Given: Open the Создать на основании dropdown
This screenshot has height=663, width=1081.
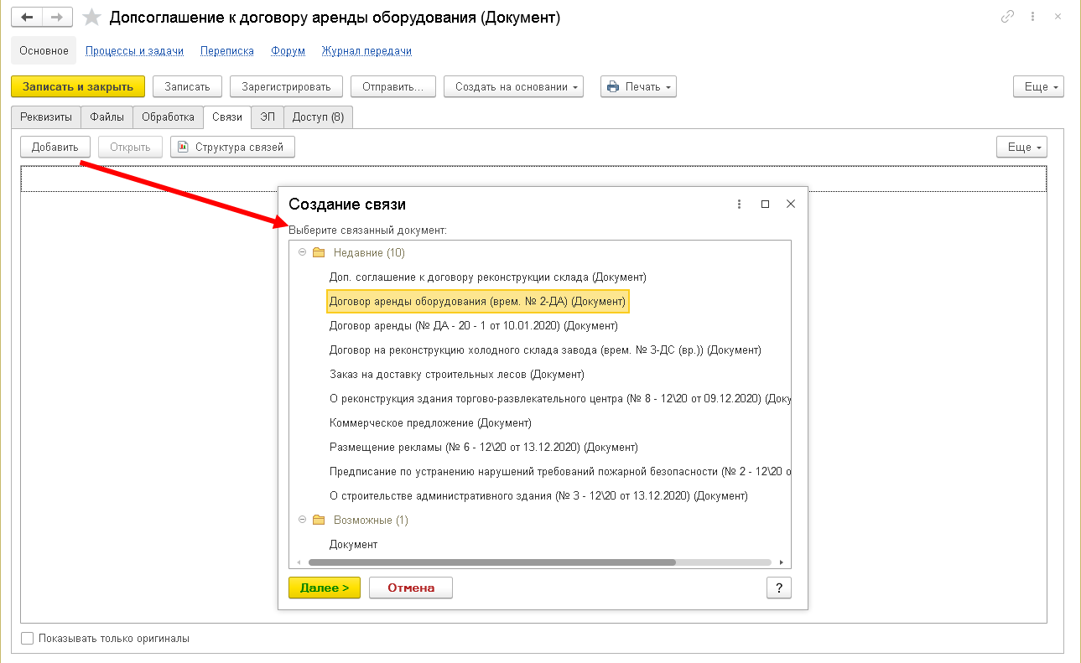Looking at the screenshot, I should click(514, 86).
